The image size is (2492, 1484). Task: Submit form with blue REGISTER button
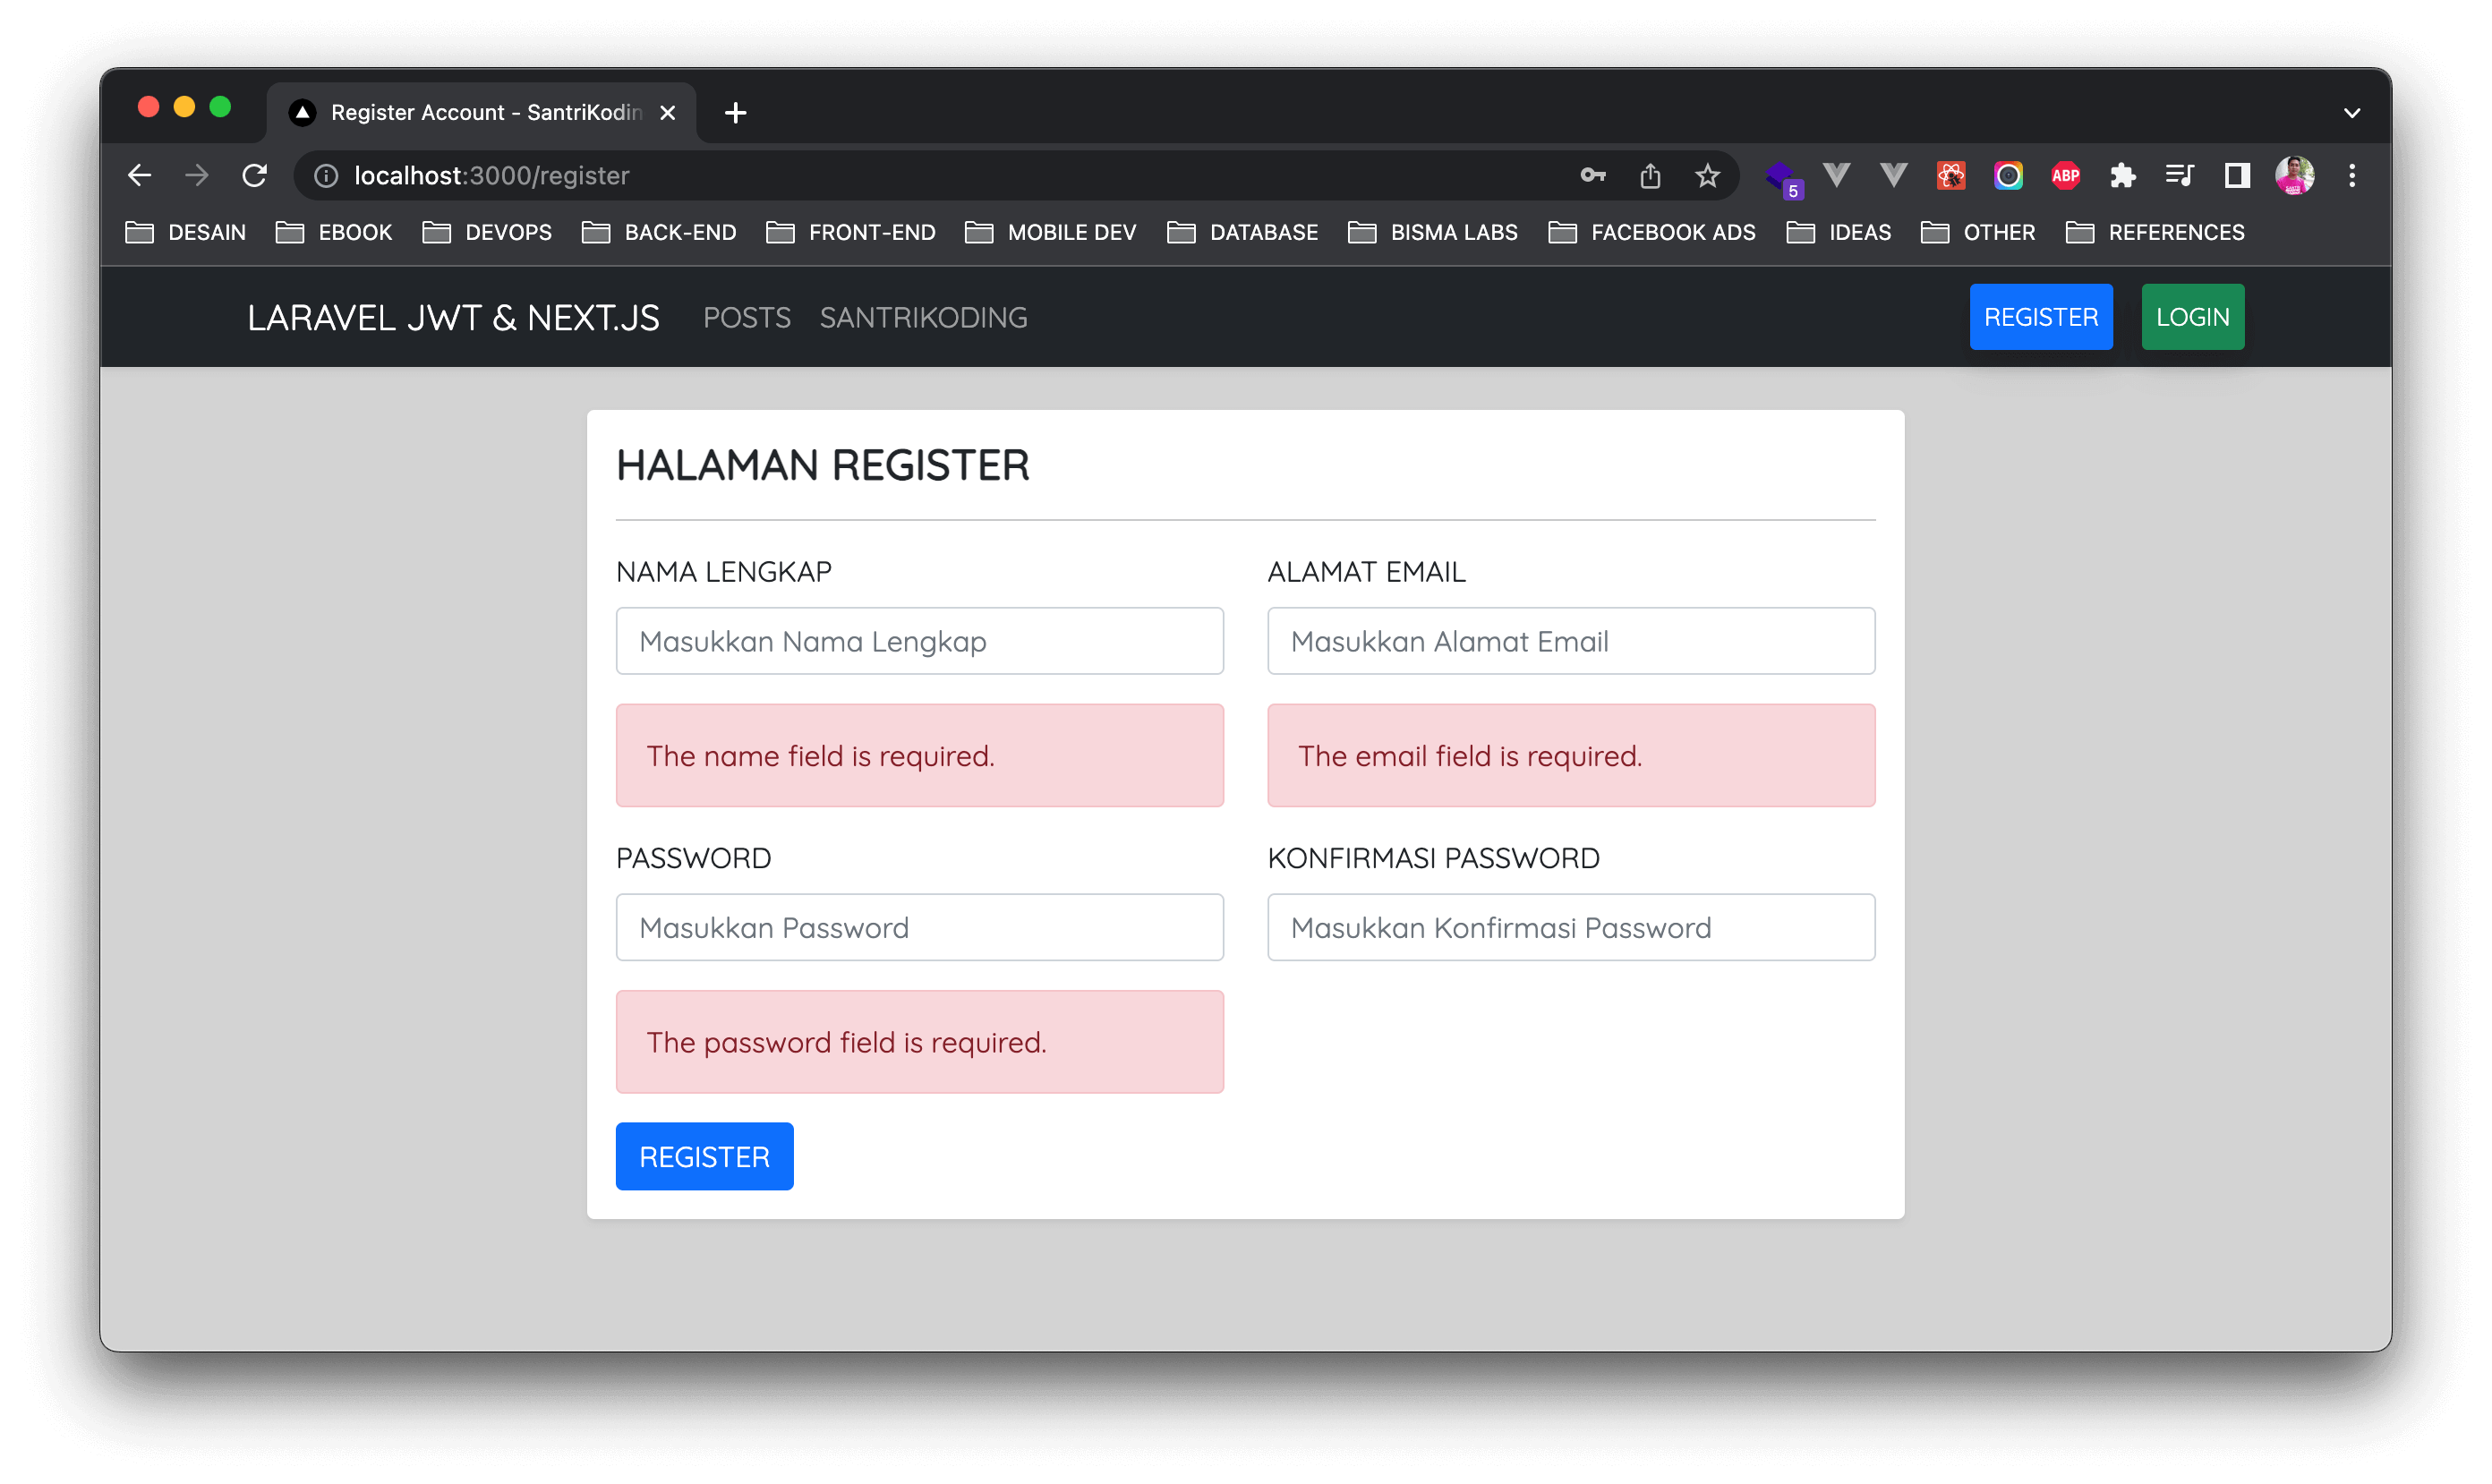coord(704,1157)
